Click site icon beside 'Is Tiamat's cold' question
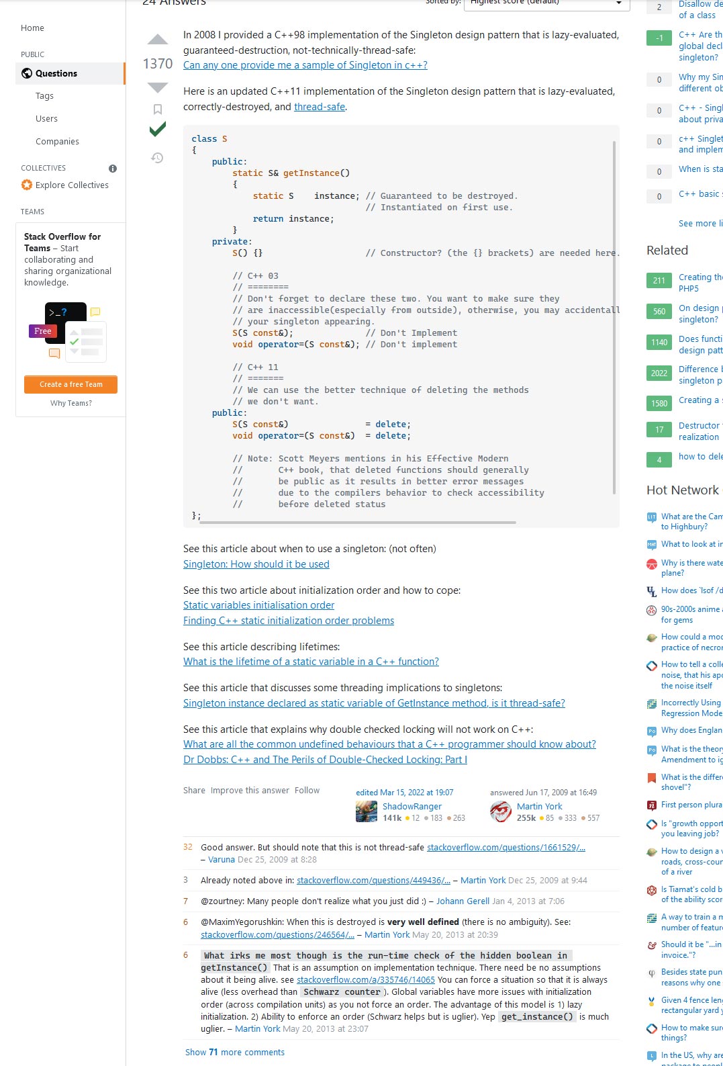The width and height of the screenshot is (723, 1066). pos(651,890)
